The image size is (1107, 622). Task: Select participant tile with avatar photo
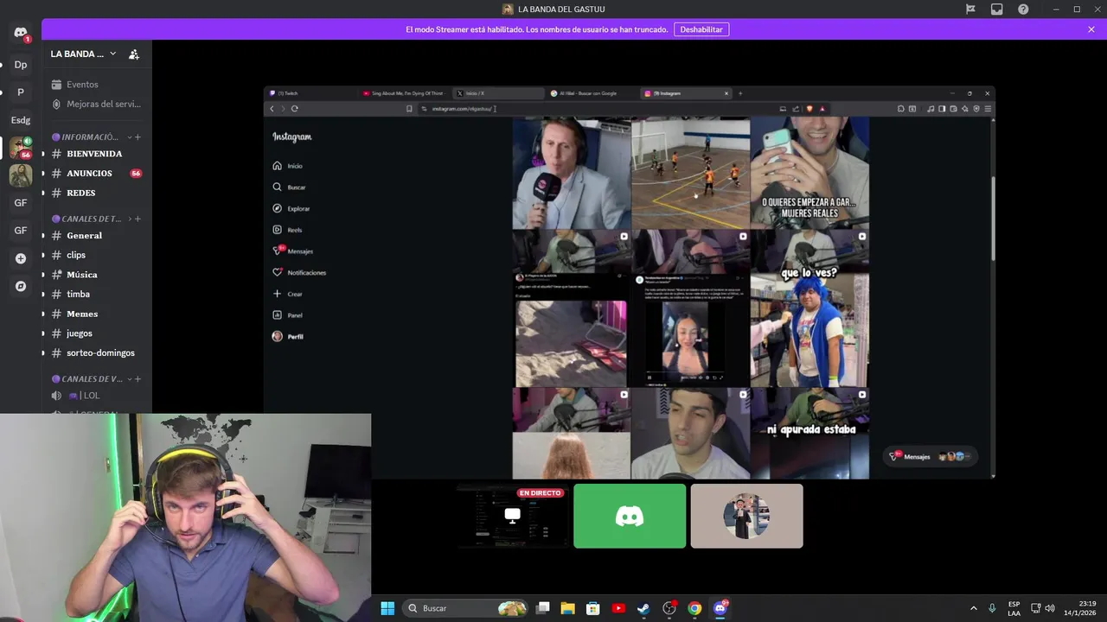(746, 516)
